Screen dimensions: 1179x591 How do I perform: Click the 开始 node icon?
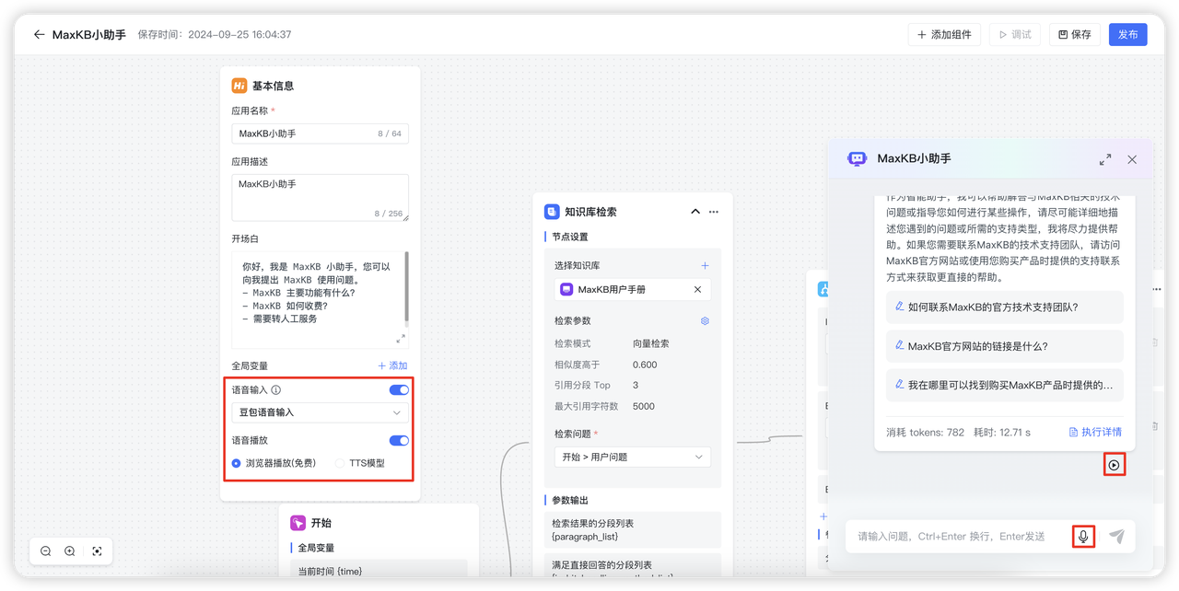298,523
